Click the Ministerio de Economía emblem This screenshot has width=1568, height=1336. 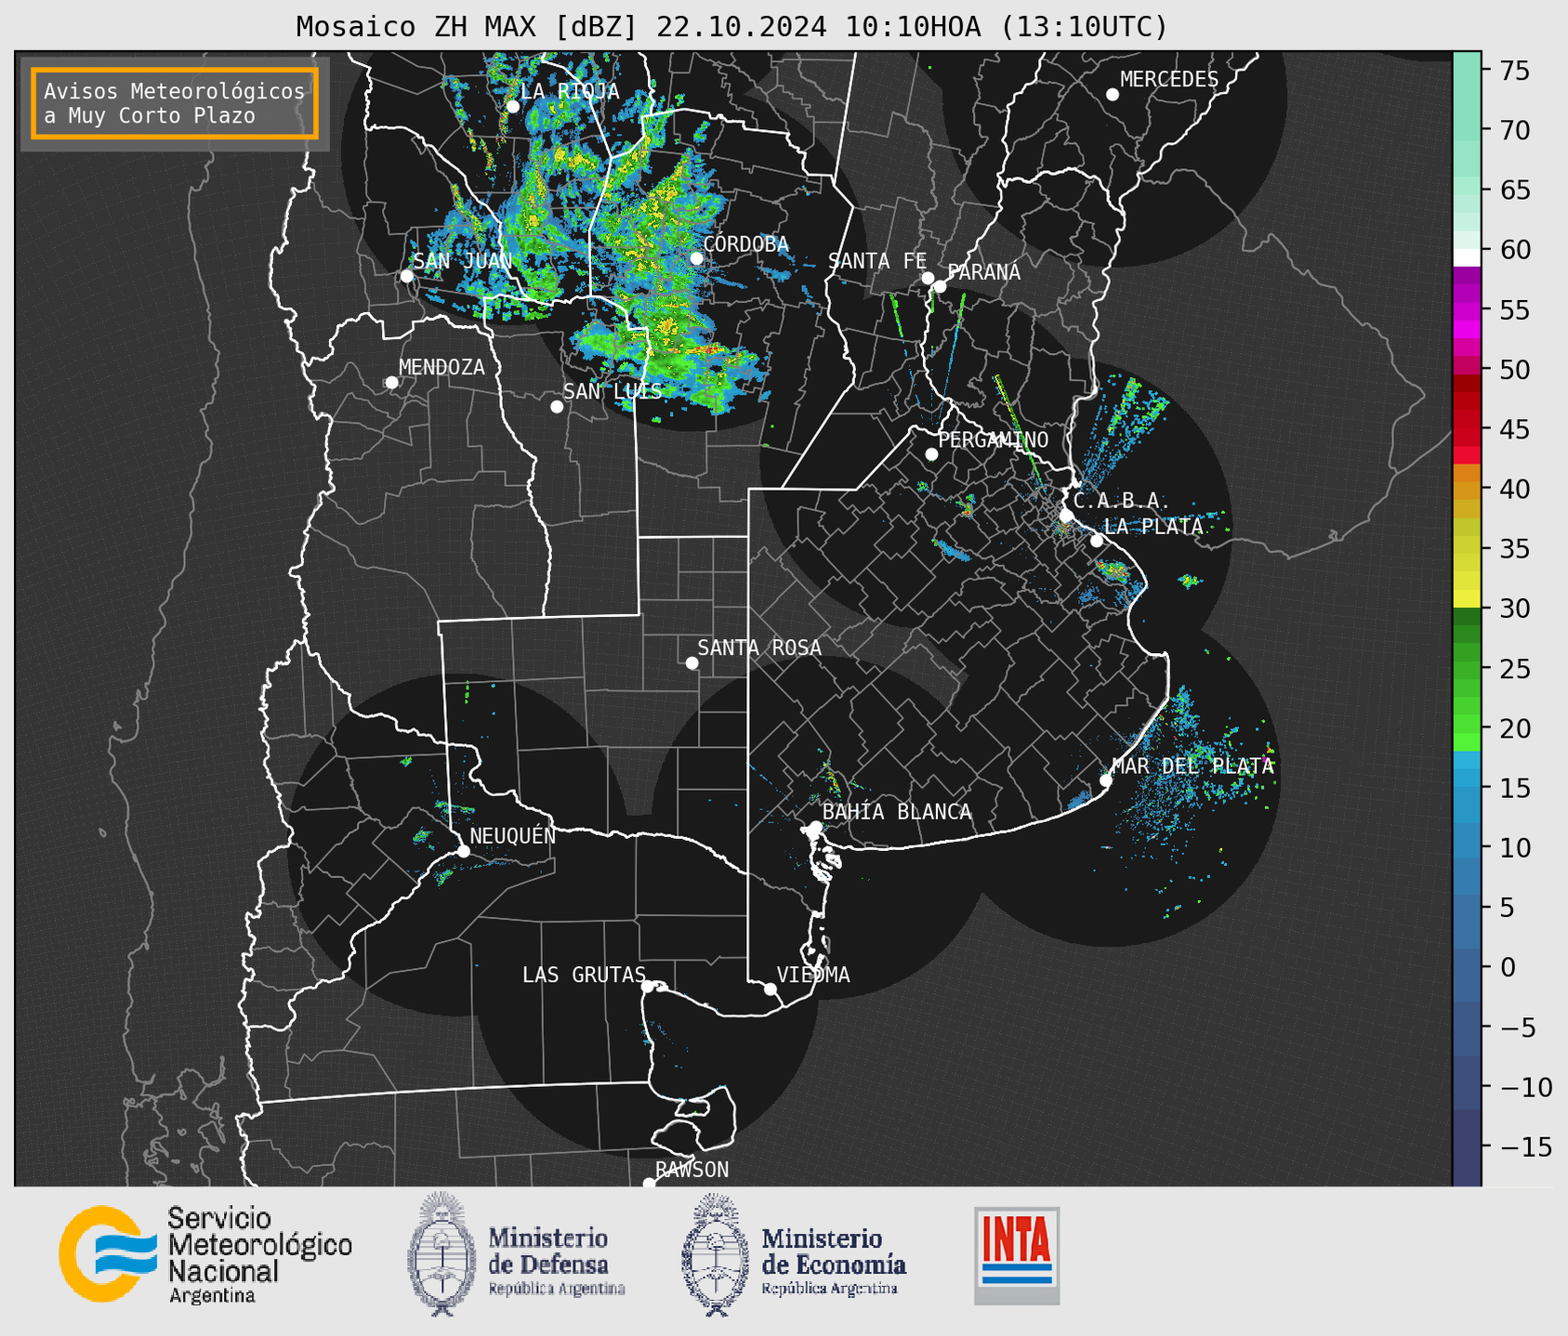pyautogui.click(x=714, y=1254)
